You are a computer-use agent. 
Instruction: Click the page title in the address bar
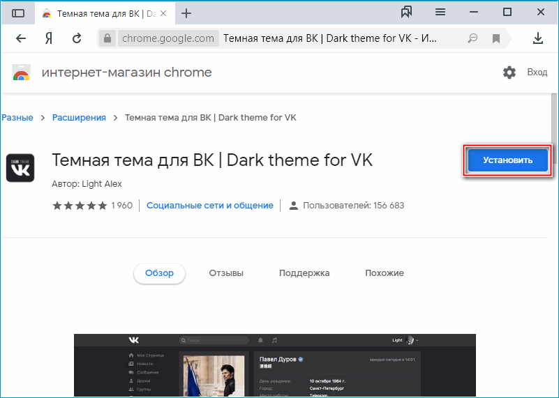click(330, 38)
